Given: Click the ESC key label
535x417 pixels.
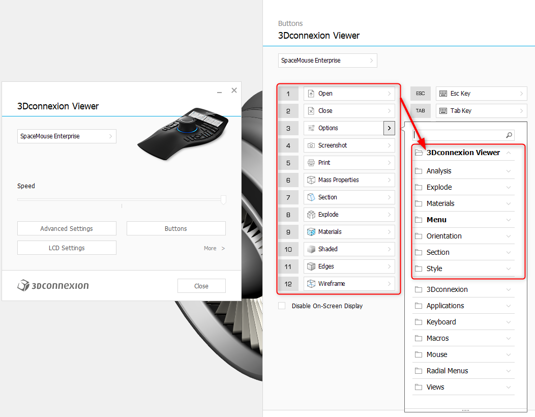Looking at the screenshot, I should coord(421,94).
